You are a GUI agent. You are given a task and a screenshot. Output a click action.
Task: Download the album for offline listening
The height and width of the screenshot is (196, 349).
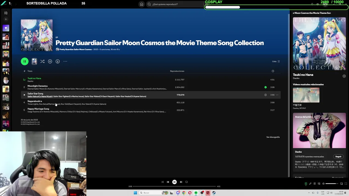pos(58,62)
